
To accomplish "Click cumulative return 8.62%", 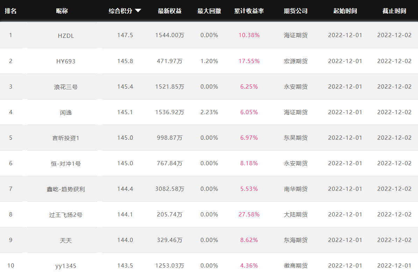I will point(249,240).
